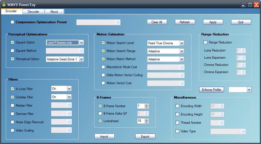Check the Encoding Width checkbox
The height and width of the screenshot is (144, 261).
point(177,106)
